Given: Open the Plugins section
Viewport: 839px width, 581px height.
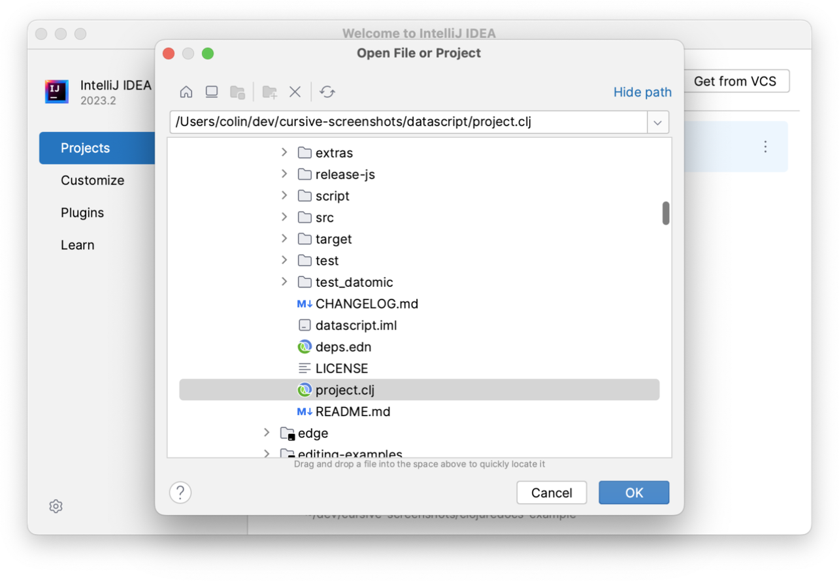Looking at the screenshot, I should click(x=82, y=212).
